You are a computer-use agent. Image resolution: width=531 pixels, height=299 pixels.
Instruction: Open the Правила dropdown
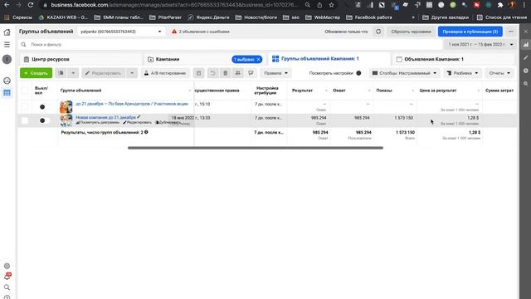coord(276,73)
